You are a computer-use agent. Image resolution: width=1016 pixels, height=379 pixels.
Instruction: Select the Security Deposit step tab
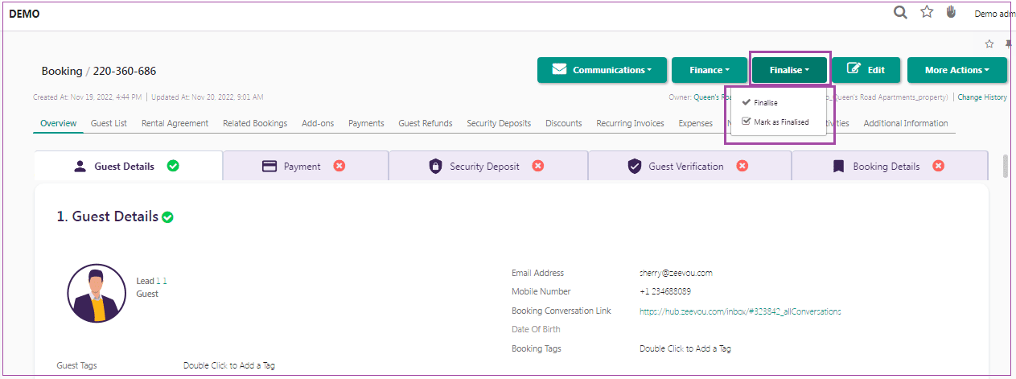click(x=488, y=166)
